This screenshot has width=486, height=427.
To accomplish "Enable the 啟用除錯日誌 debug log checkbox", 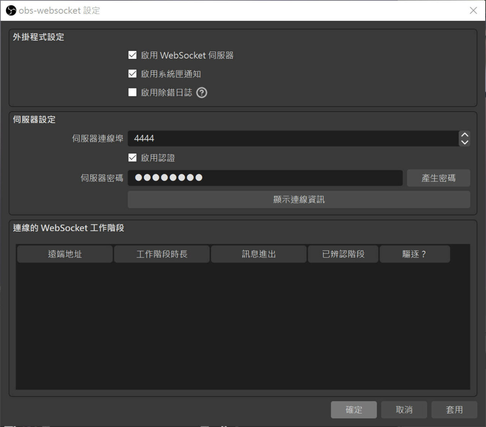I will pyautogui.click(x=132, y=92).
